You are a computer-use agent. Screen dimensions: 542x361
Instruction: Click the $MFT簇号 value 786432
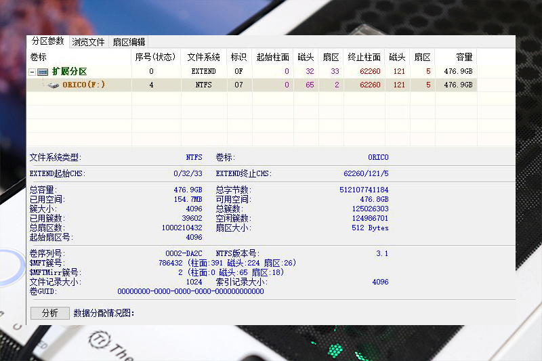point(171,263)
